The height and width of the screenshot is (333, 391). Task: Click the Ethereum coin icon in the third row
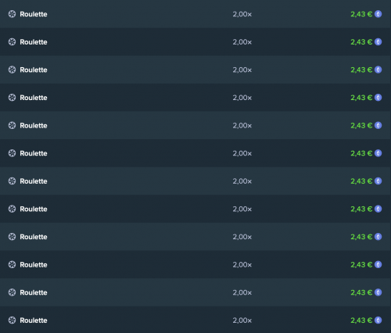click(378, 70)
